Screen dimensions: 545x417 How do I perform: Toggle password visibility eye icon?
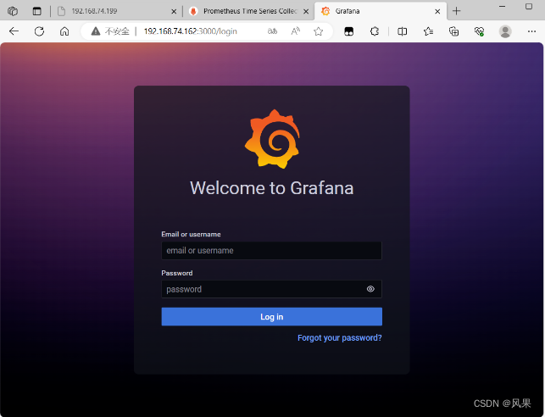coord(370,289)
